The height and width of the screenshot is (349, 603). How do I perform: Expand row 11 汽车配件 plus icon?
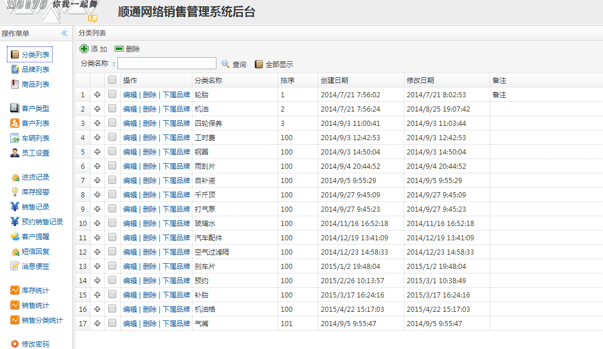pos(97,237)
